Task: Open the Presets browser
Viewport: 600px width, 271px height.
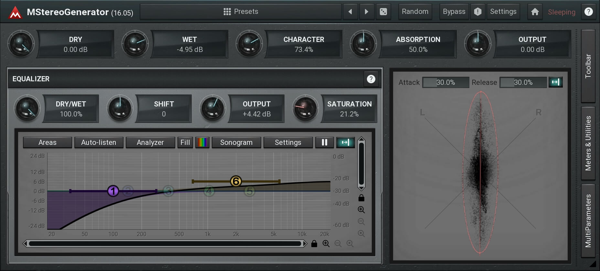Action: (x=241, y=12)
